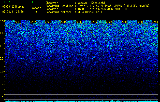Click the 1.1 frequency axis label
This screenshot has height=102, width=160.
[x=2, y=33]
